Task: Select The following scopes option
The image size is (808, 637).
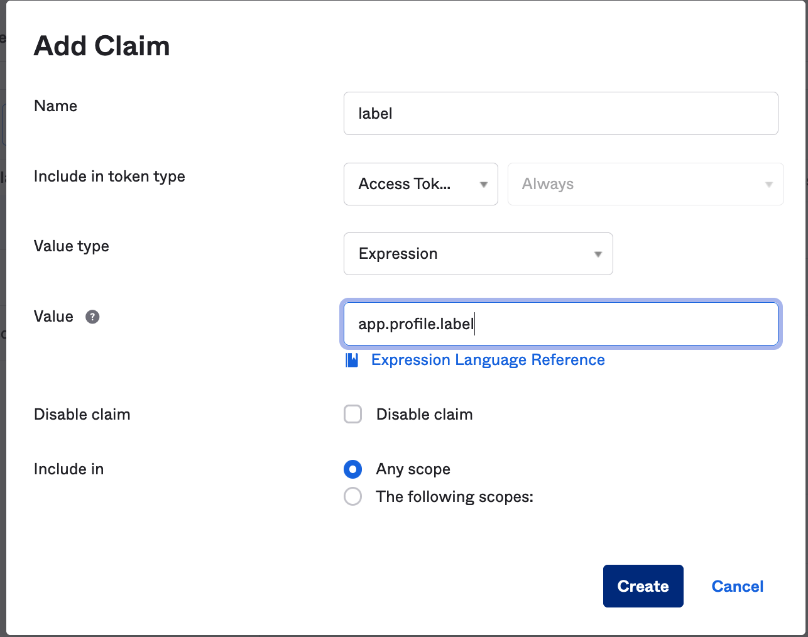Action: [352, 496]
